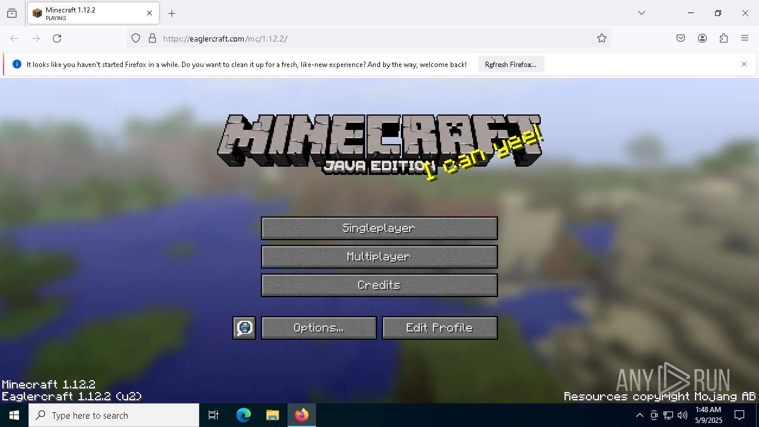The image size is (759, 427).
Task: Click the eaglercraft.com address bar
Action: (x=368, y=39)
